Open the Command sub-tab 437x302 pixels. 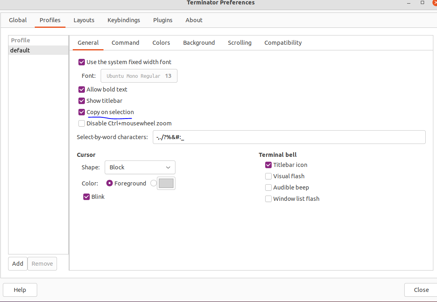click(125, 43)
